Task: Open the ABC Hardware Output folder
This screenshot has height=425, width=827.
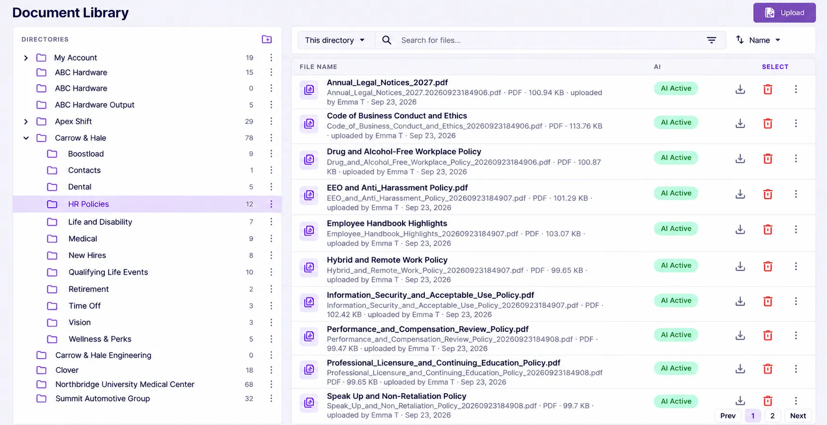Action: pyautogui.click(x=95, y=105)
